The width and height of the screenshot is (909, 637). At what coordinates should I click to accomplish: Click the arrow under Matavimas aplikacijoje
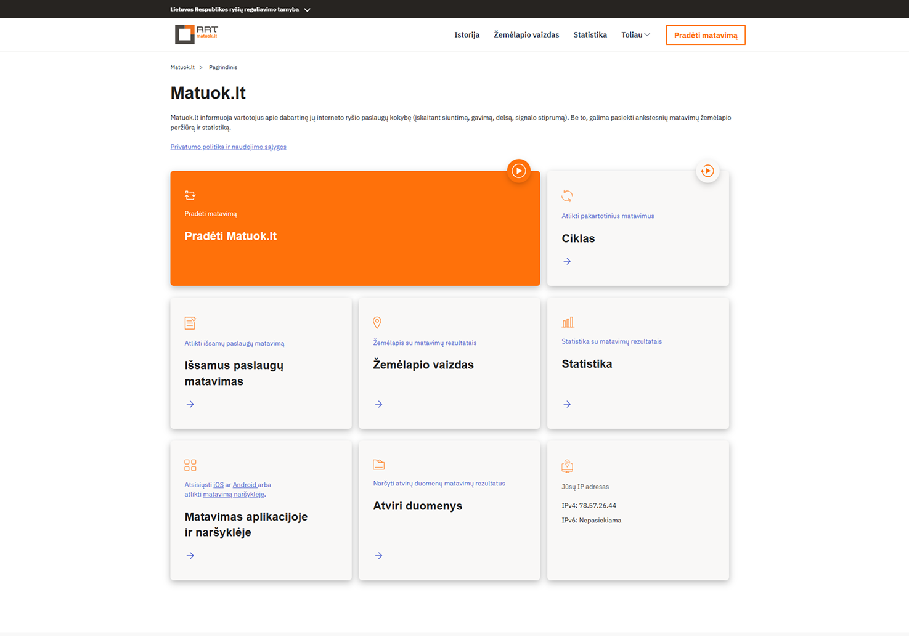(x=190, y=556)
